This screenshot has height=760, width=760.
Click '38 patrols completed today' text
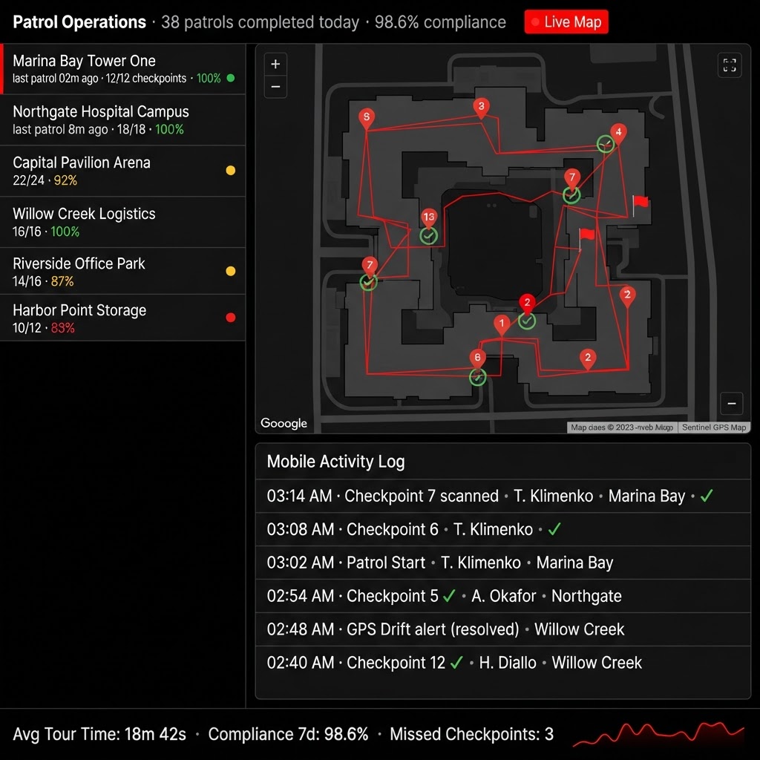(260, 22)
